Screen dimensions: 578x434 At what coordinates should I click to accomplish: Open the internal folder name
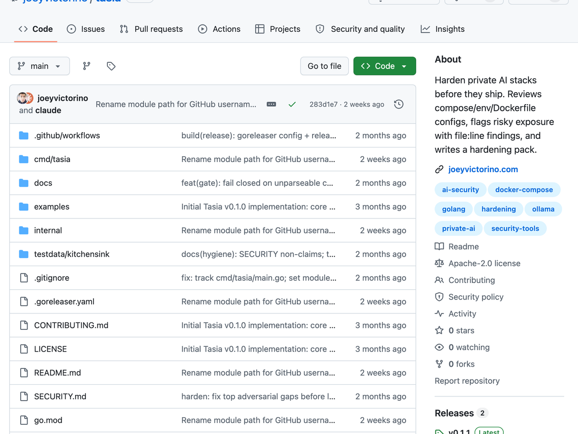tap(48, 230)
